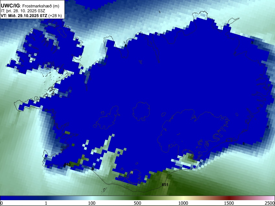Select the 'IT: þri. 28. 10. 2025 03Z' line
The image size is (275, 206).
[23, 11]
